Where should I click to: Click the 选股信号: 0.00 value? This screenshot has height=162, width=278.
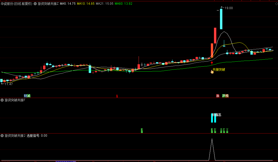click(37, 136)
